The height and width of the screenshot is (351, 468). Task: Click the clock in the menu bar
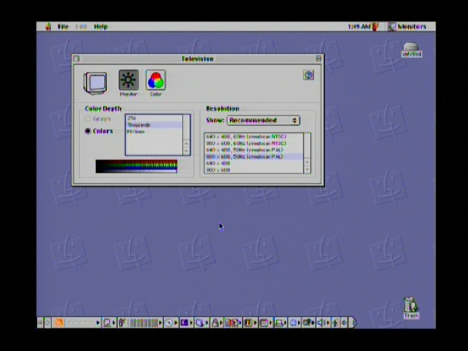point(360,27)
